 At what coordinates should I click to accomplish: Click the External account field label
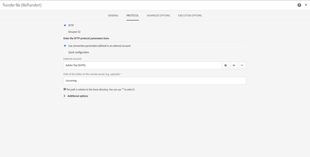pyautogui.click(x=72, y=59)
